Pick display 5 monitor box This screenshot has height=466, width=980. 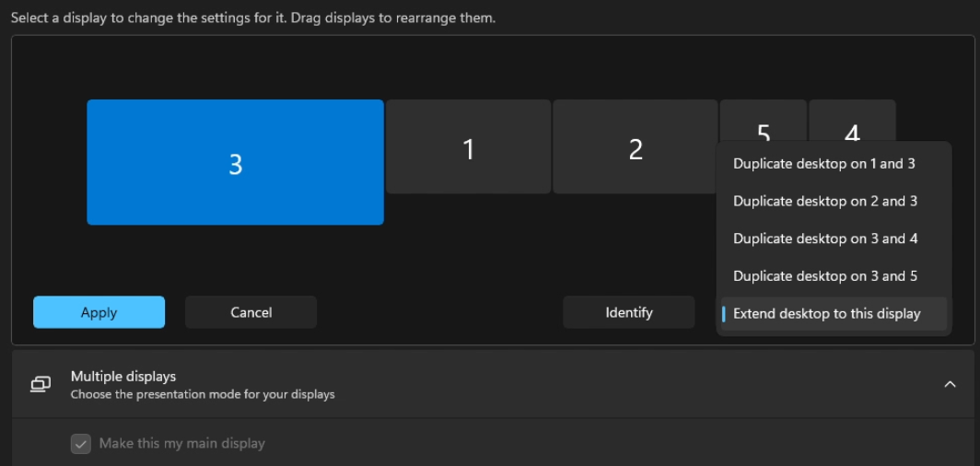pyautogui.click(x=763, y=122)
